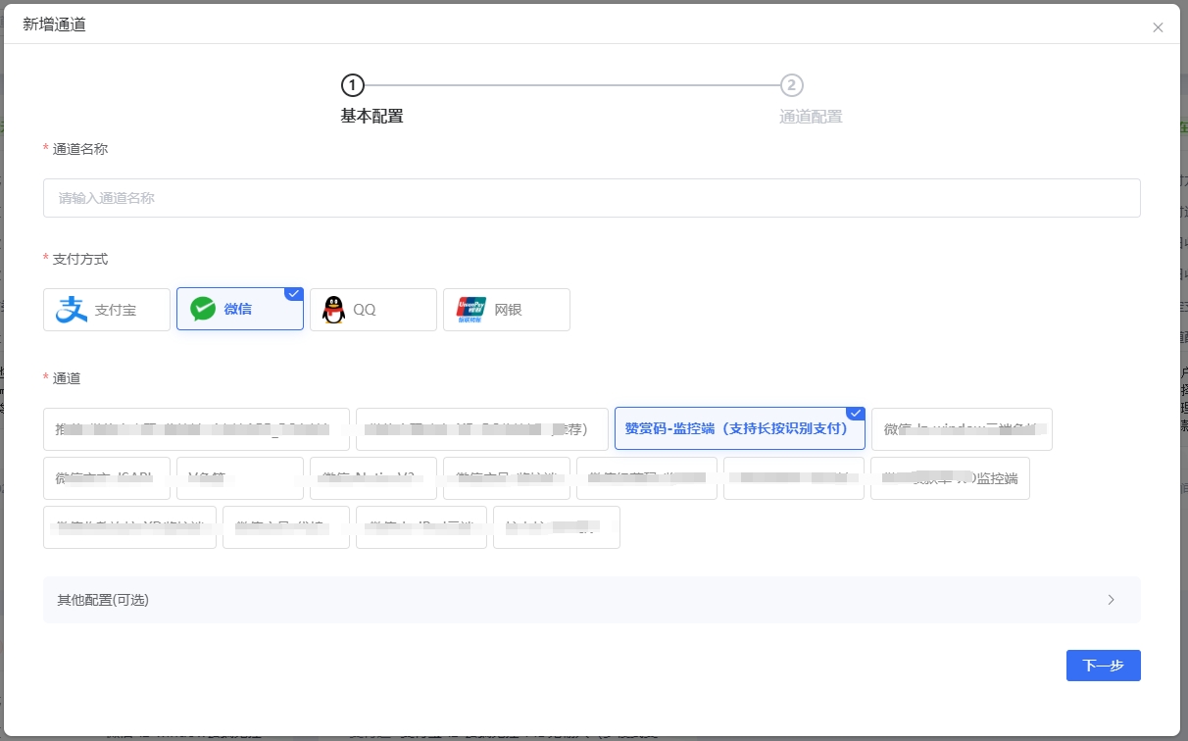Click the UnionPay logo for 网银

tap(471, 310)
